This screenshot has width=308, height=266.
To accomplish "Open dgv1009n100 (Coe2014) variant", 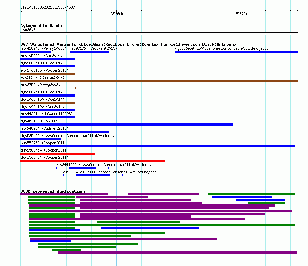I will pos(43,107).
